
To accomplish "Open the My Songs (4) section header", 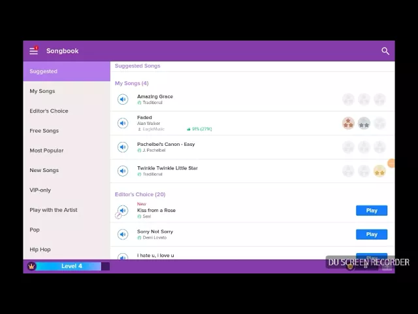I will (132, 83).
